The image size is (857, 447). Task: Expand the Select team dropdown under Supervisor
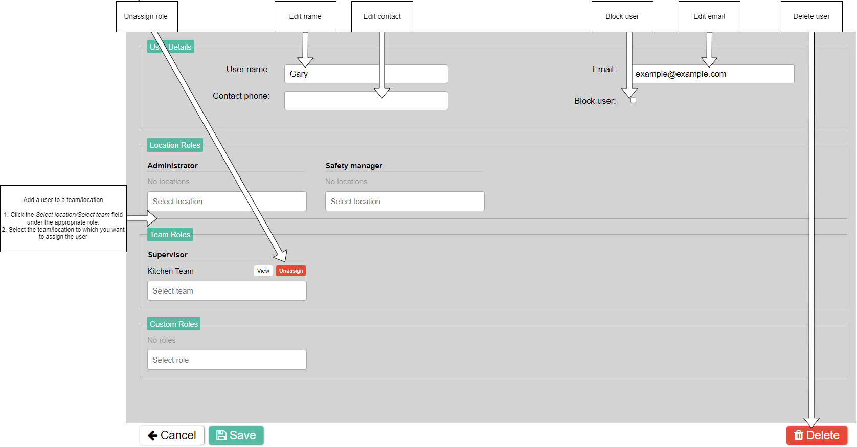tap(227, 291)
